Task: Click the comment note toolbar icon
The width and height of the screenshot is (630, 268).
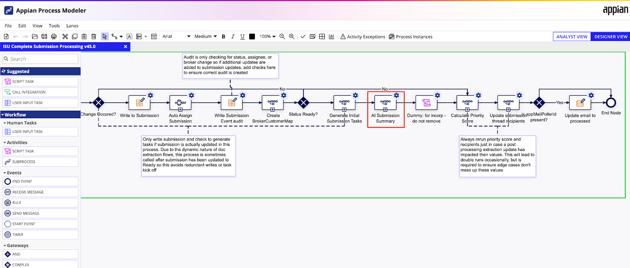Action: (313, 37)
